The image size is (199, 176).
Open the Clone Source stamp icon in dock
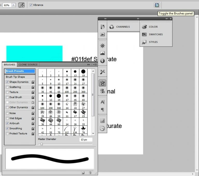102,91
